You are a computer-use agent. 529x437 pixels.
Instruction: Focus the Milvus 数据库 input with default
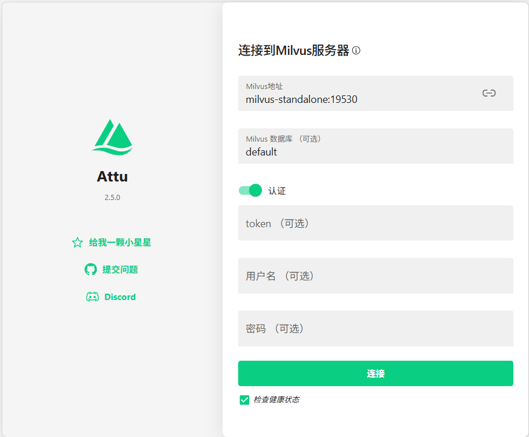[375, 146]
